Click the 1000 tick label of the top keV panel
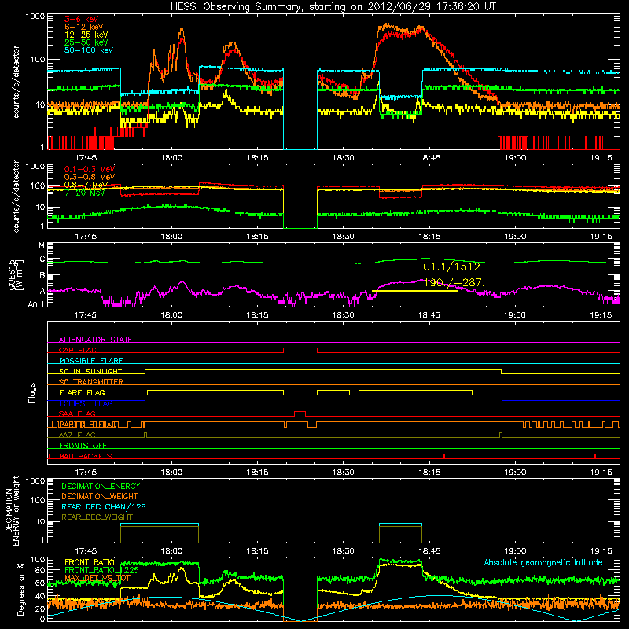The height and width of the screenshot is (629, 629). tap(35, 17)
